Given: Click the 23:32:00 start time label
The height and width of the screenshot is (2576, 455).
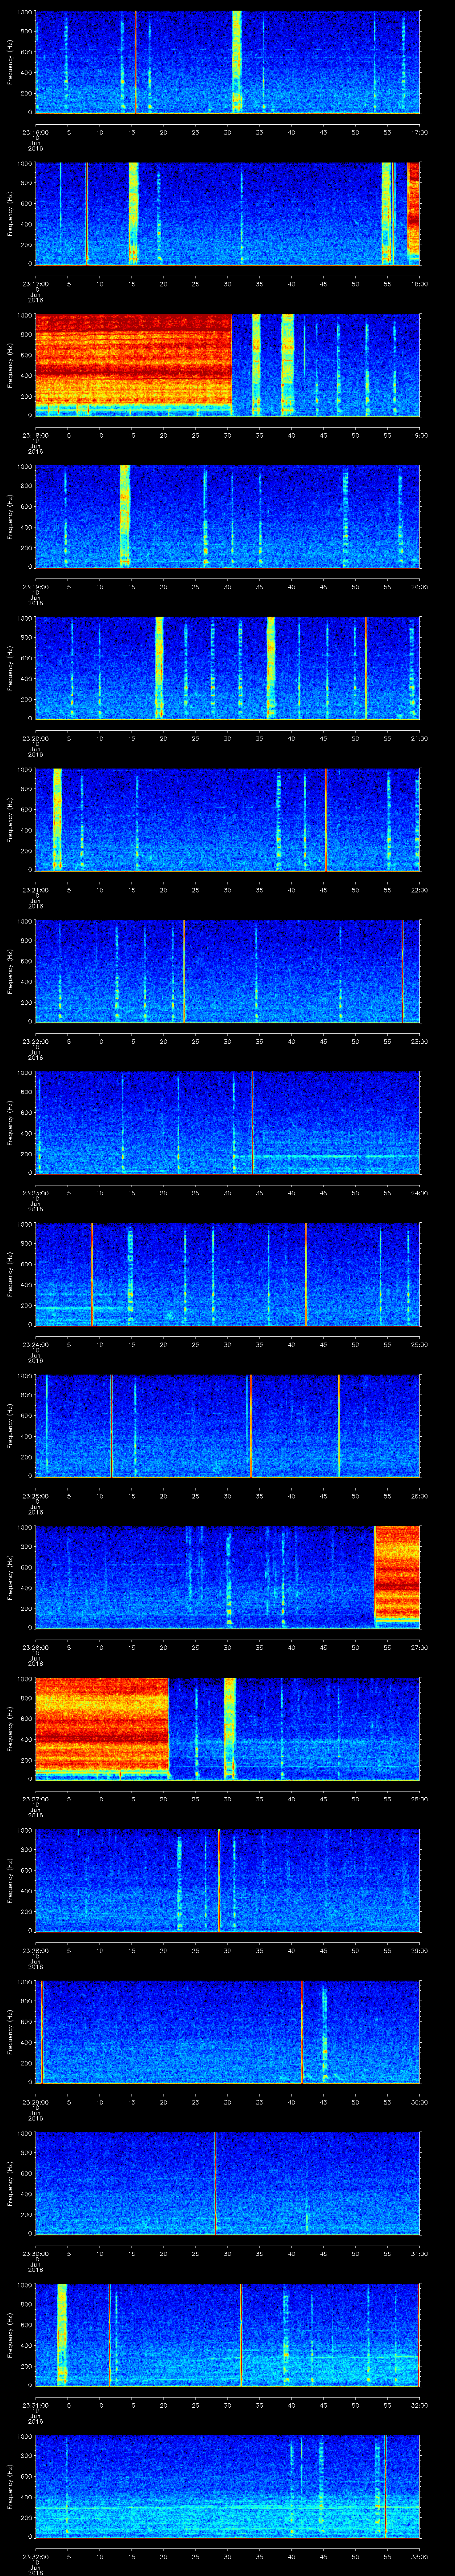Looking at the screenshot, I should (x=35, y=2556).
